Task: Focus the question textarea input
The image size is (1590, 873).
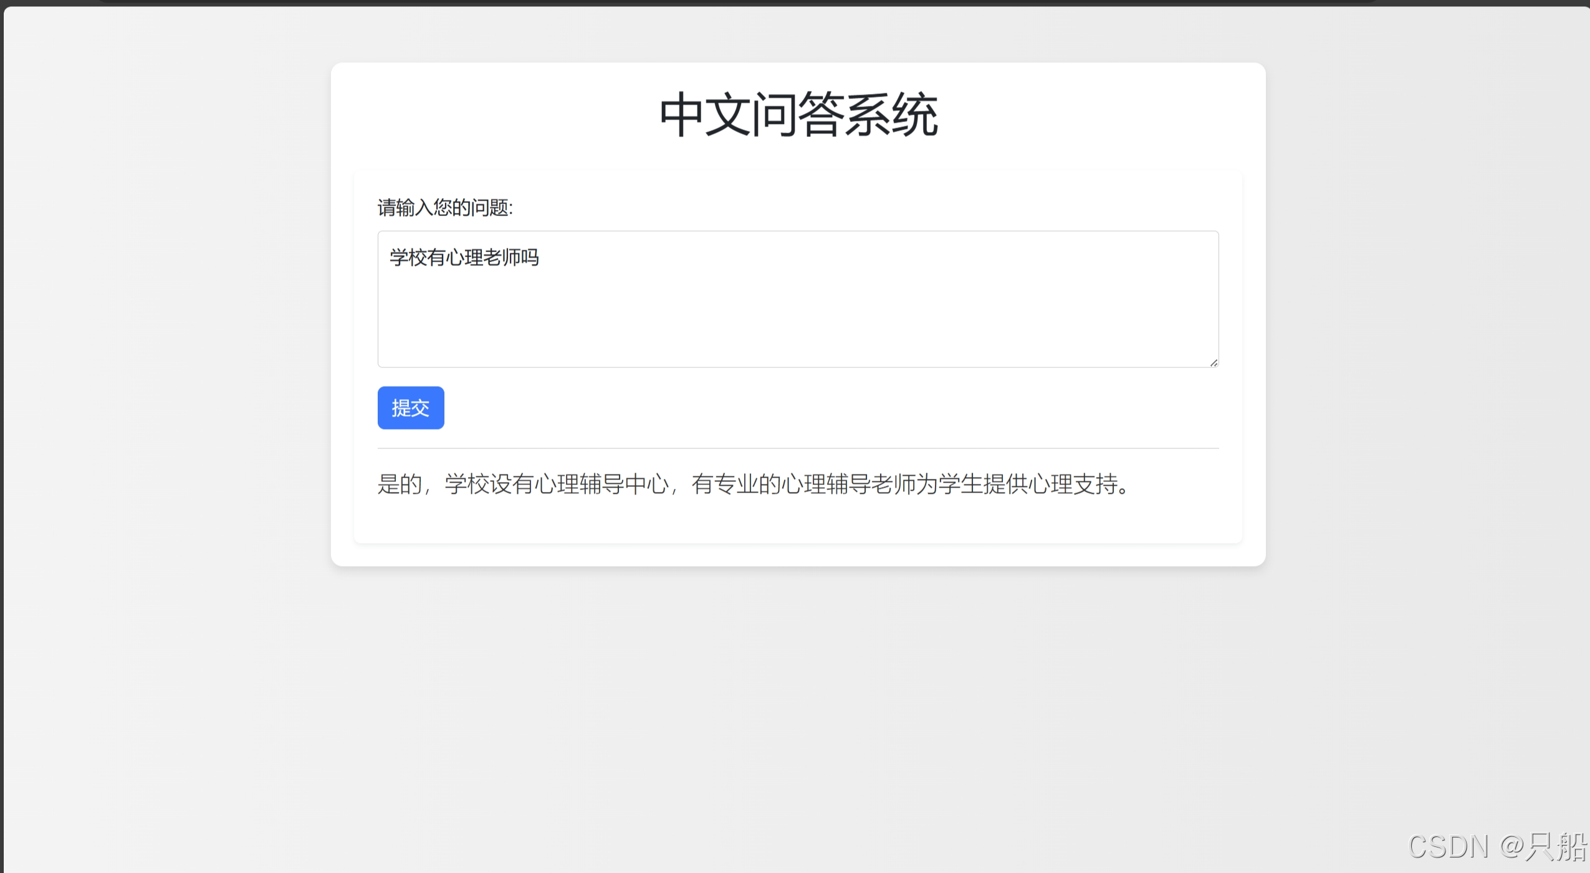Action: [x=798, y=299]
